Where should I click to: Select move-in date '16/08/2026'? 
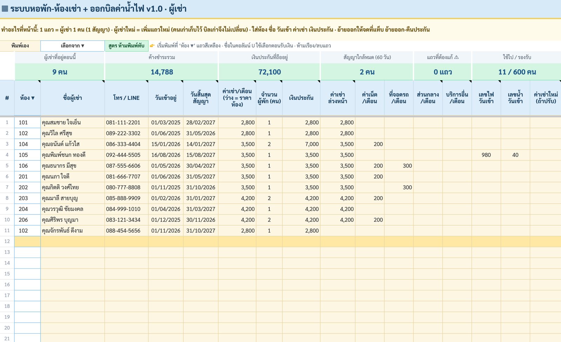166,155
